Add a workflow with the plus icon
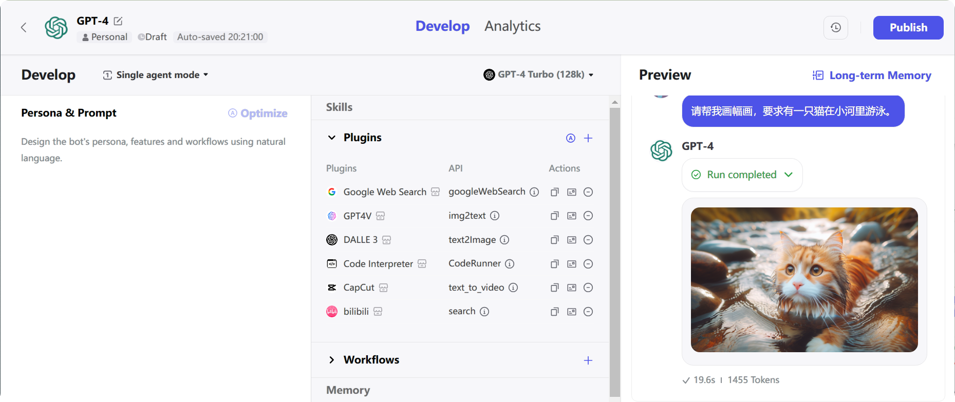Image resolution: width=955 pixels, height=402 pixels. [x=588, y=360]
